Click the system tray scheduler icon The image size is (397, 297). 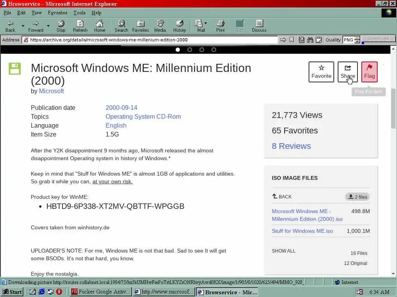359,292
